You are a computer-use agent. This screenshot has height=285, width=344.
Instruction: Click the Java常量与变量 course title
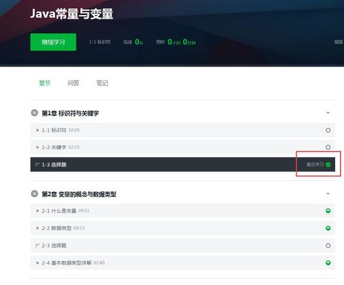(72, 14)
